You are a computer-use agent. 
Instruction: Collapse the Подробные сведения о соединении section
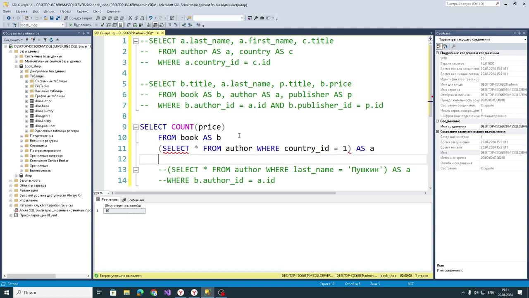point(438,53)
